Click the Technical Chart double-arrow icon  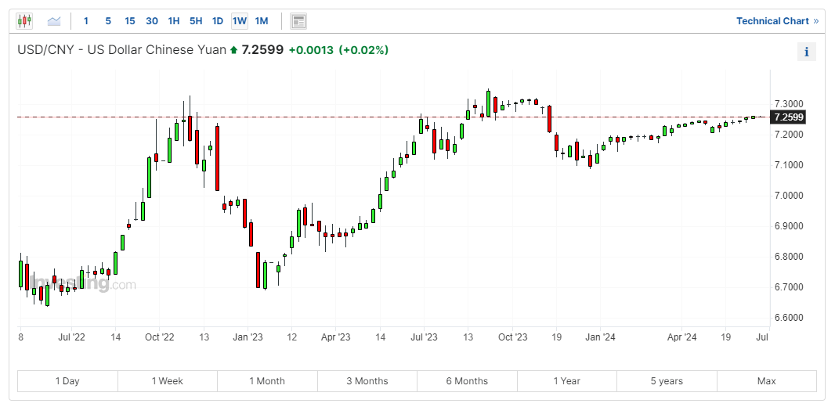pyautogui.click(x=816, y=21)
